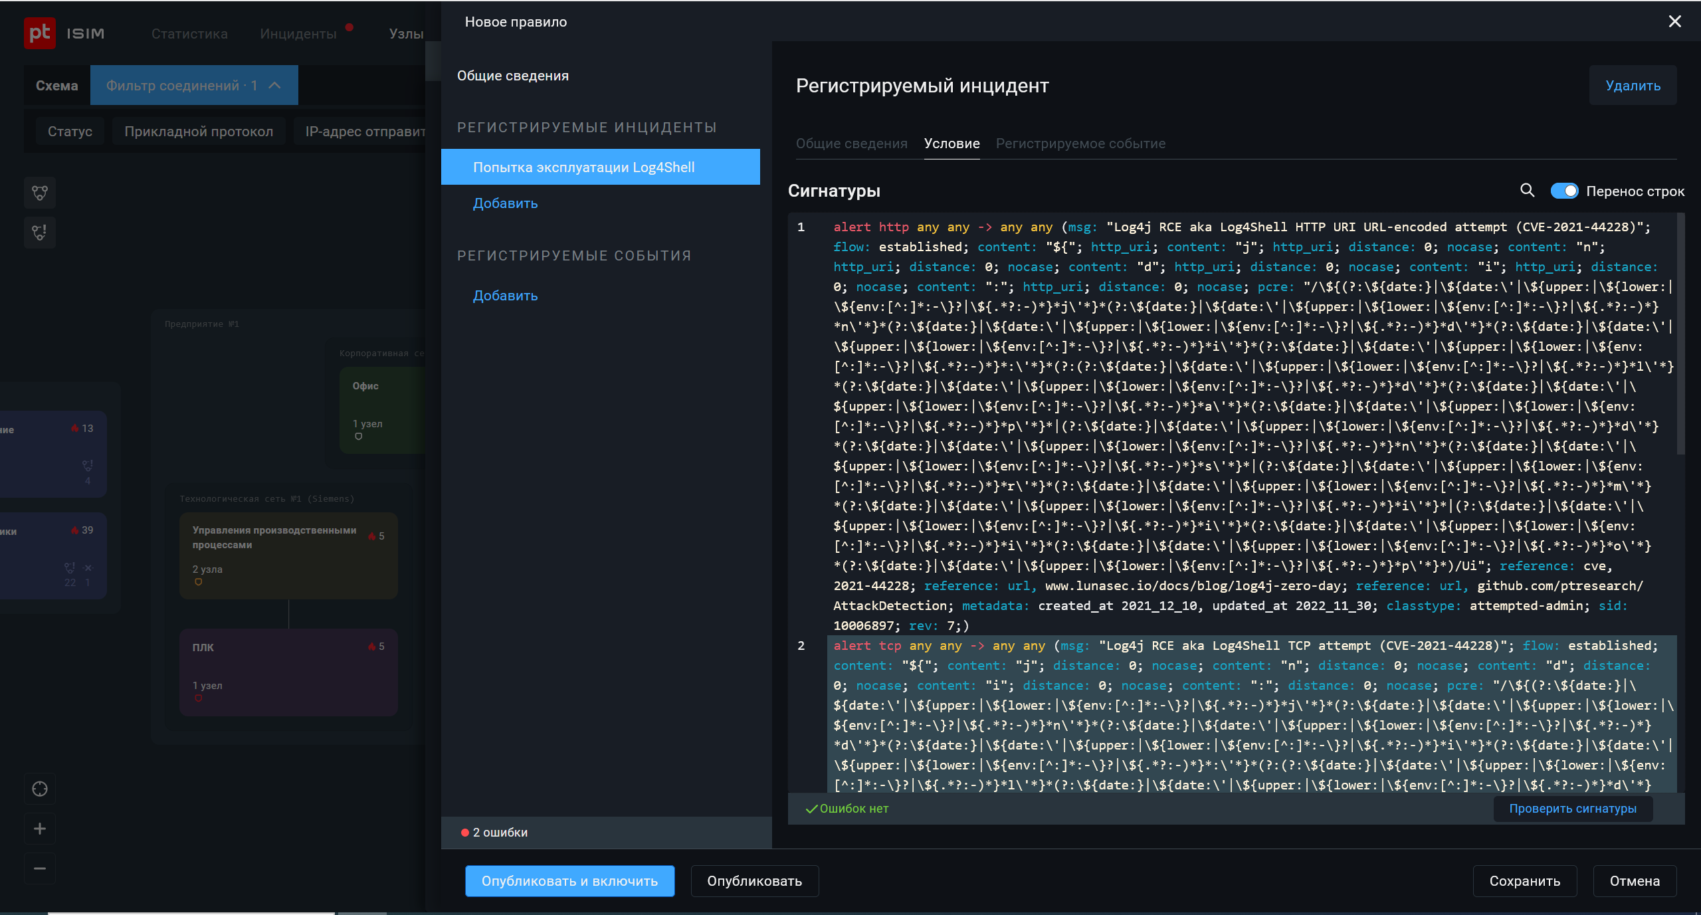Close the new rule dialog
Viewport: 1701px width, 915px height.
(1674, 21)
